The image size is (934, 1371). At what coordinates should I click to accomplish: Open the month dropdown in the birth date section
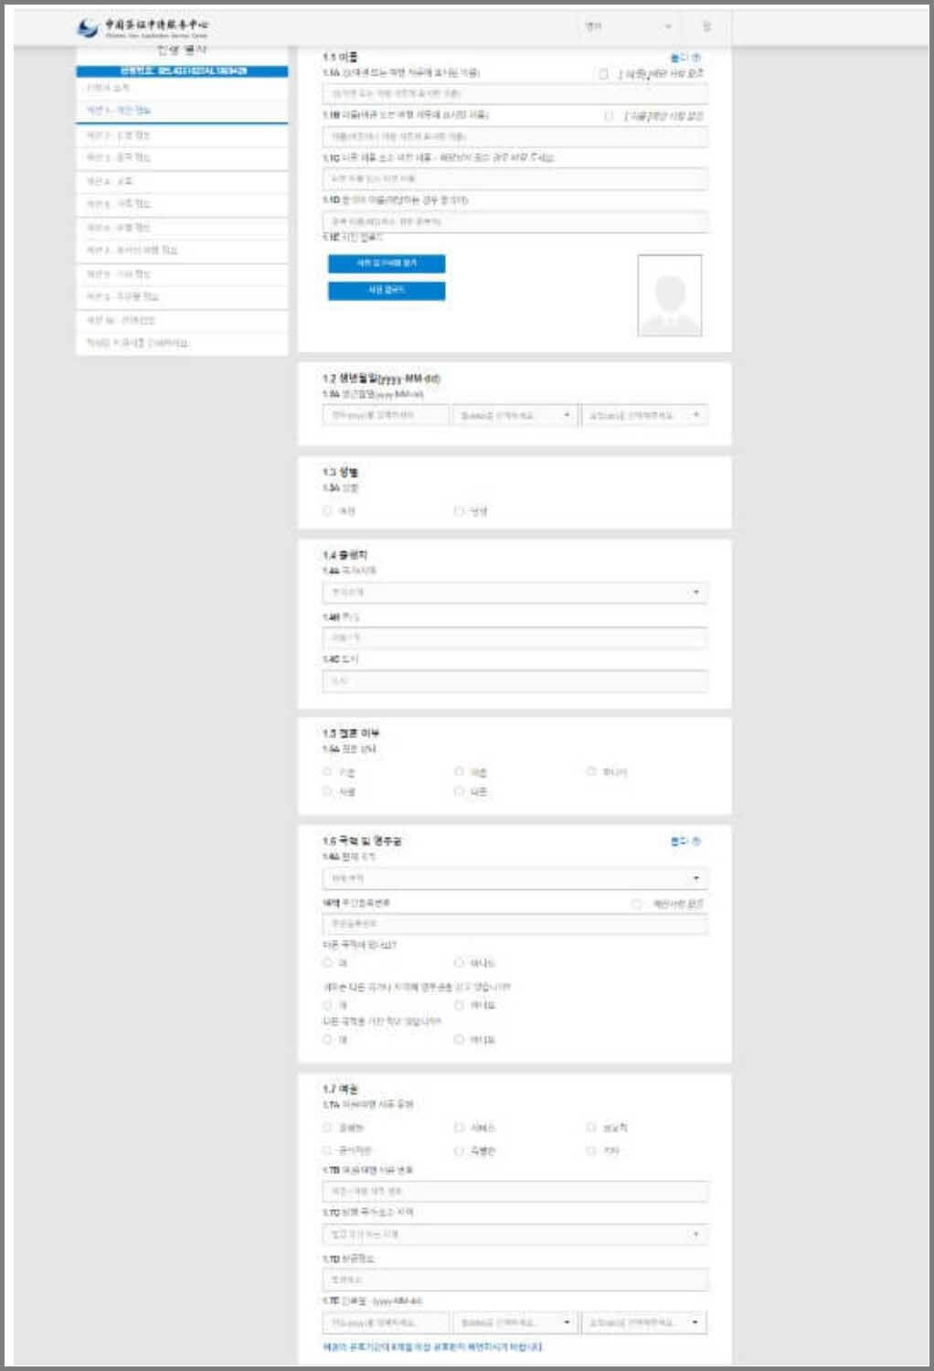[513, 414]
